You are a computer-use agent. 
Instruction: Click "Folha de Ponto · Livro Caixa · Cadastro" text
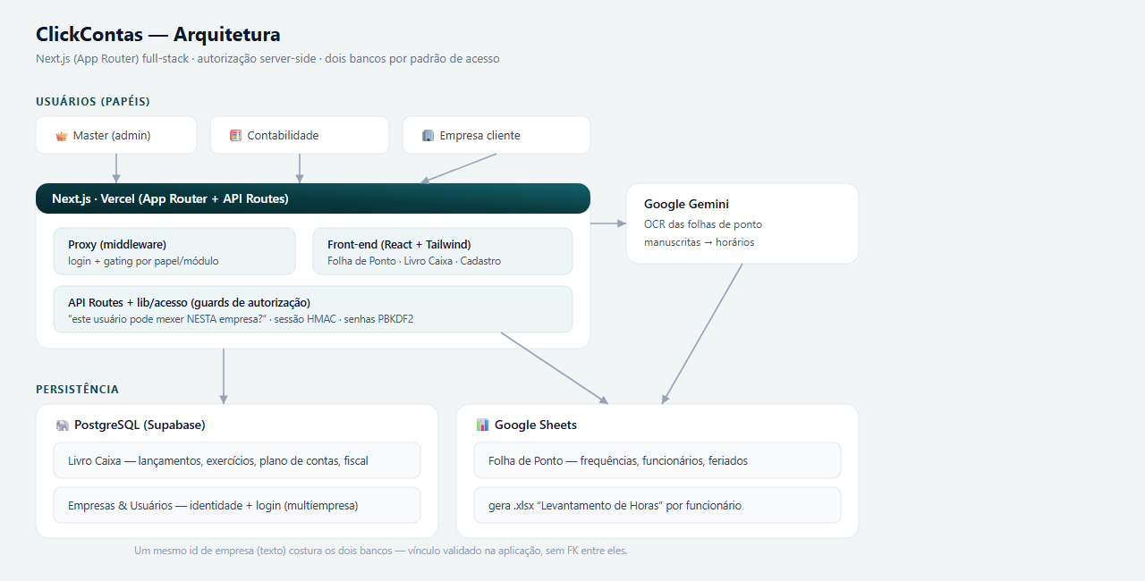(x=414, y=261)
